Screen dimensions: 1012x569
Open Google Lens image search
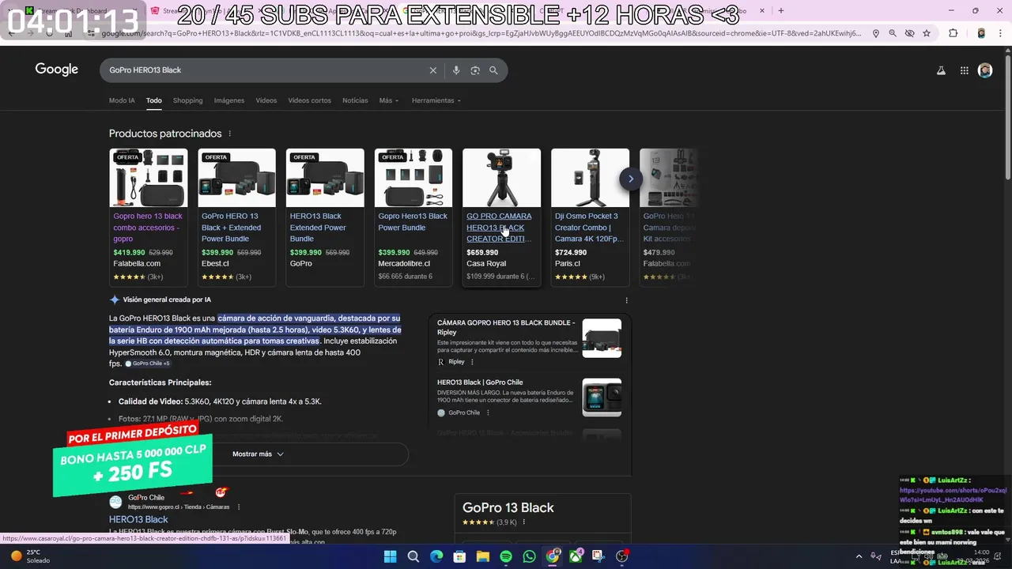click(474, 70)
